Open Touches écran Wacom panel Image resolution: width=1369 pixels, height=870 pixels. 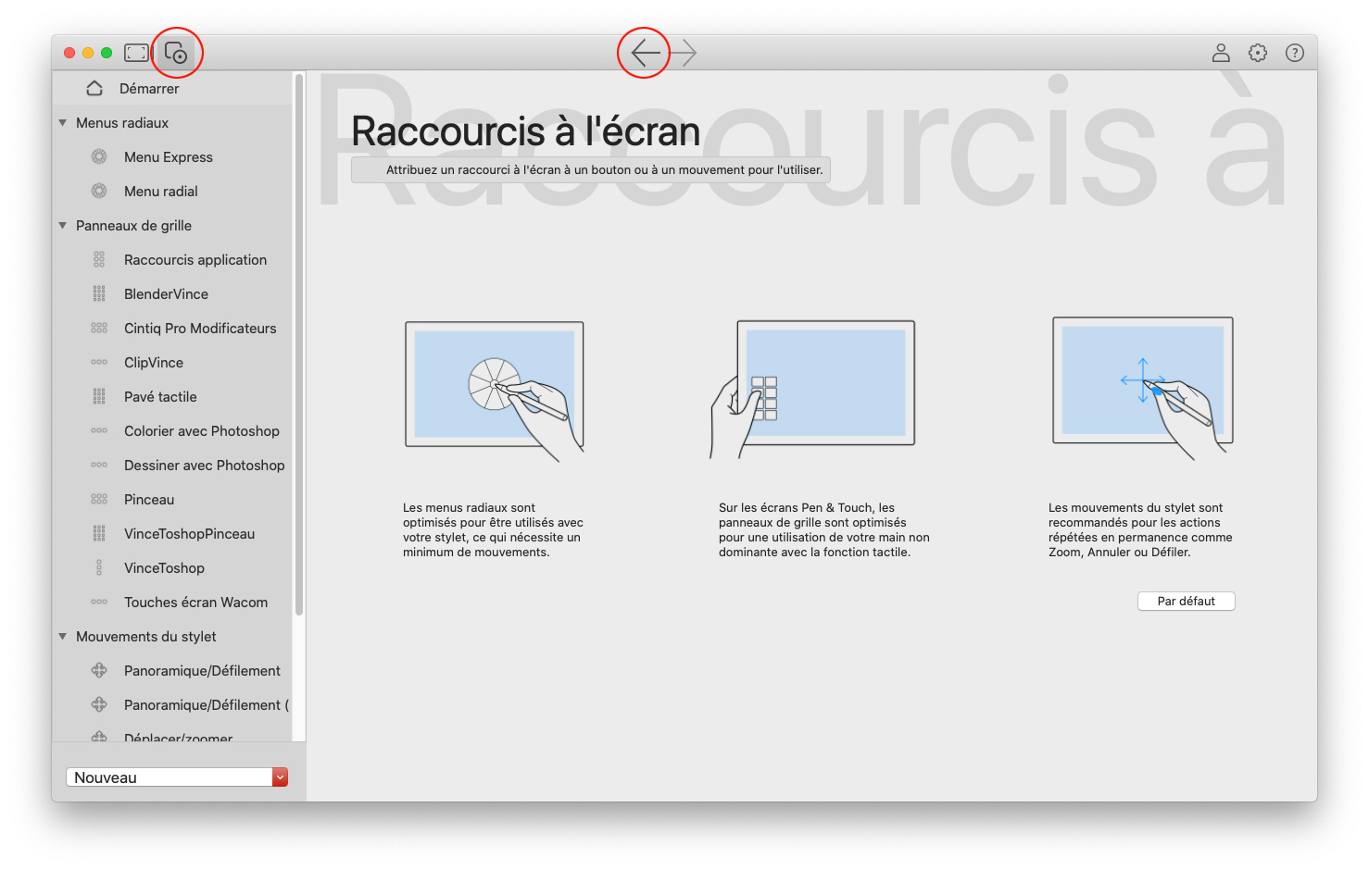(195, 603)
